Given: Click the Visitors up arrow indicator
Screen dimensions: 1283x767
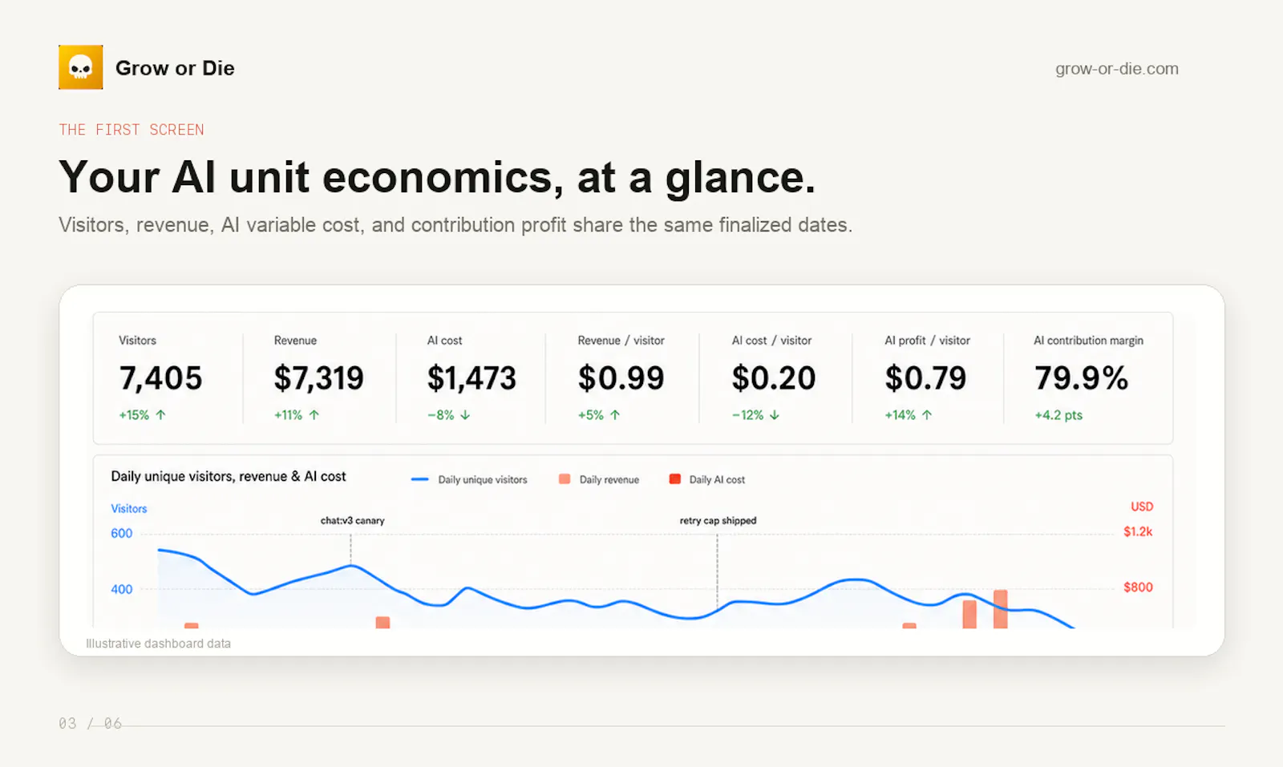Looking at the screenshot, I should [x=160, y=415].
